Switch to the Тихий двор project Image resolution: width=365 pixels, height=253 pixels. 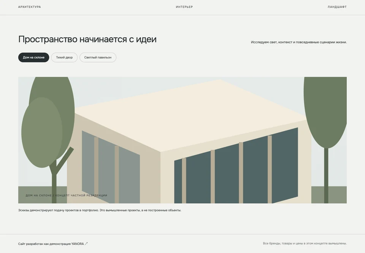click(64, 57)
